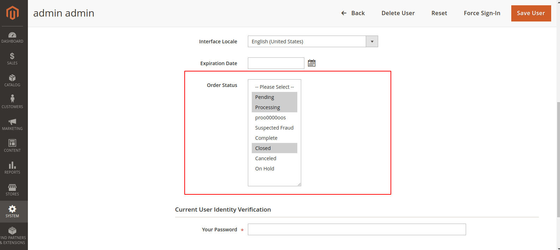Select 'Closed' in Order Status list
The image size is (560, 250).
[x=274, y=148]
